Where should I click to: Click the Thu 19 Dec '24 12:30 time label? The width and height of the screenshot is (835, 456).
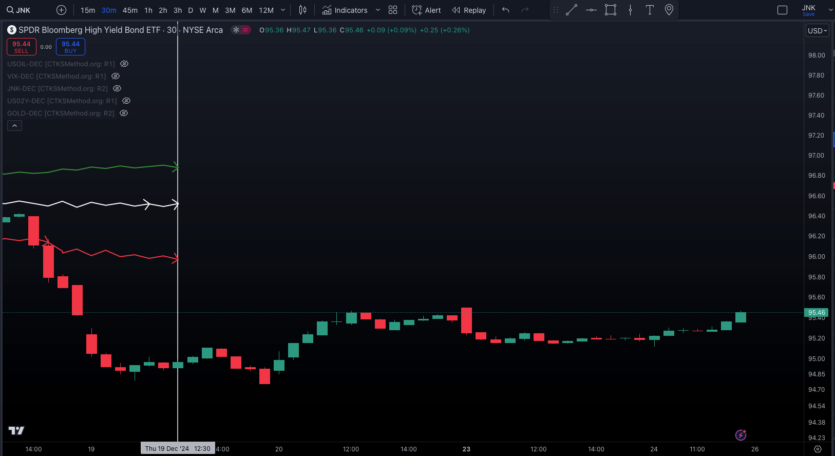[x=178, y=448]
